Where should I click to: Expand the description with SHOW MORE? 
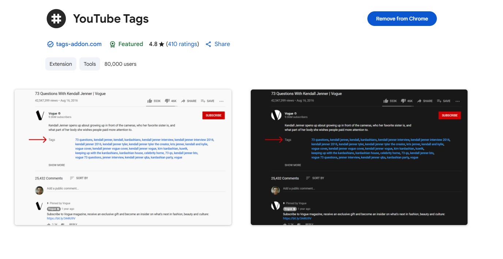pos(56,165)
